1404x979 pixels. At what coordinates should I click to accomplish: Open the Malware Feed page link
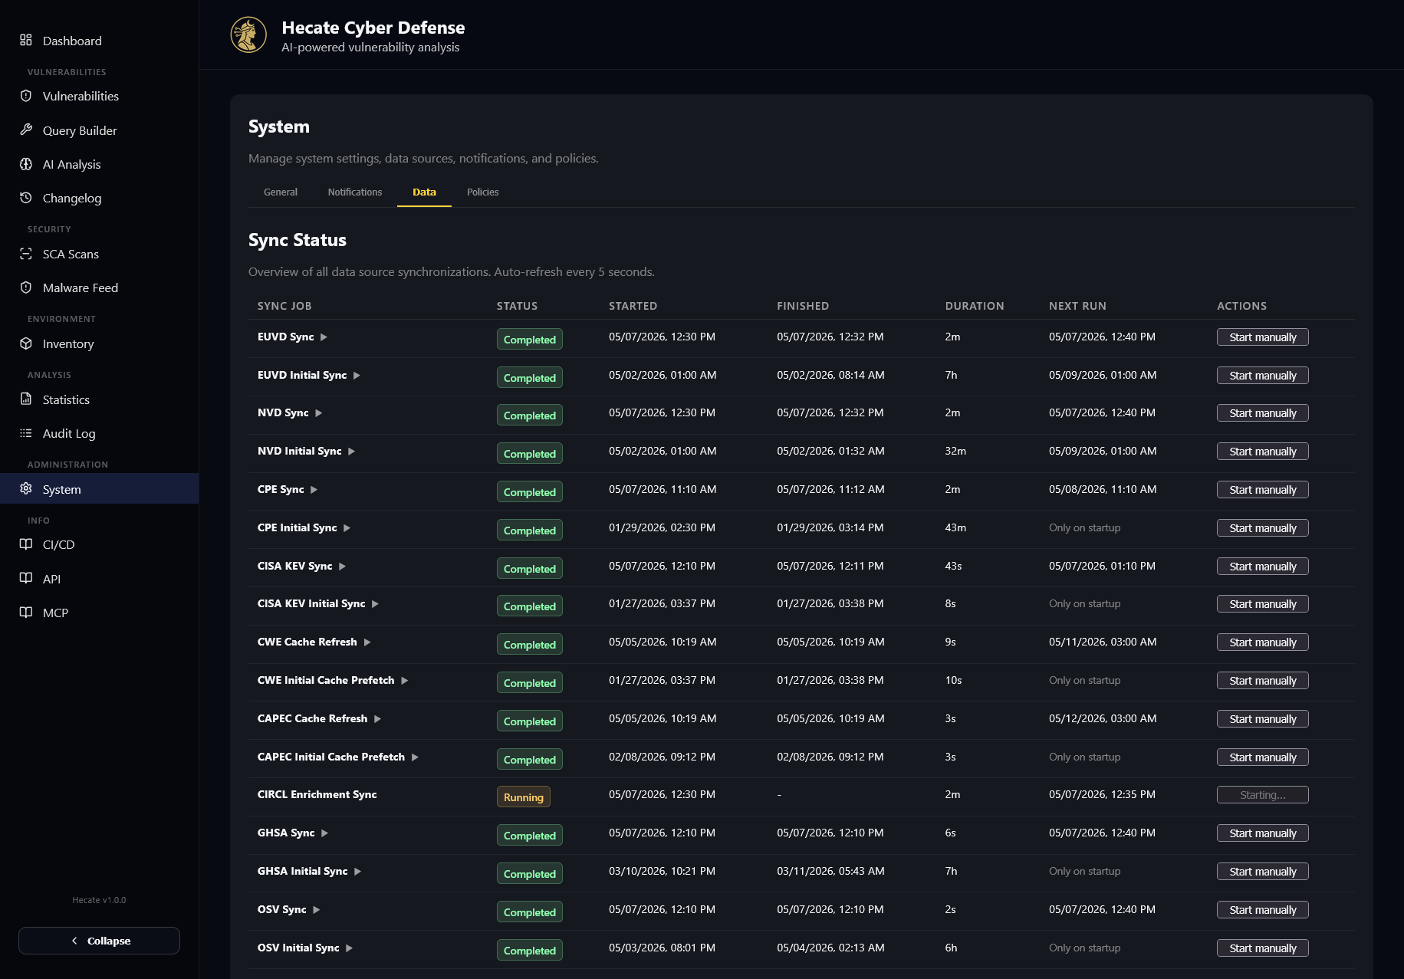81,287
